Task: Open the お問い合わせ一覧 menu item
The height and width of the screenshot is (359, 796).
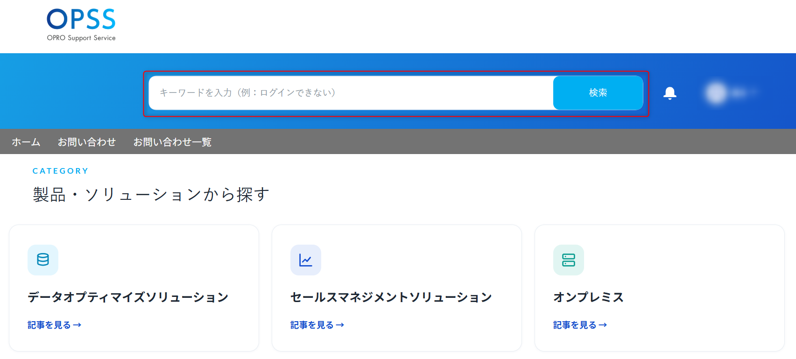Action: (x=172, y=142)
